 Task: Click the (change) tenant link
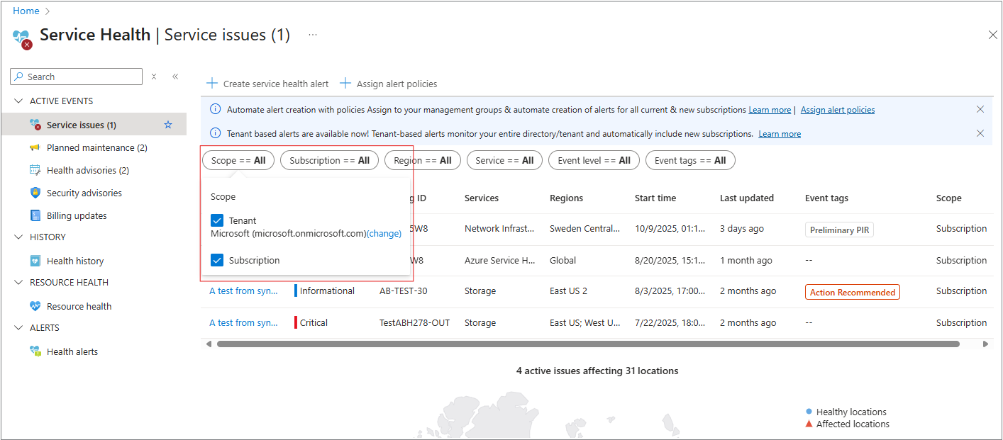(384, 234)
